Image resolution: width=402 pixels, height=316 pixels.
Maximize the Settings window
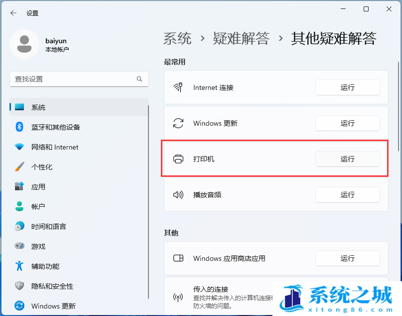366,9
